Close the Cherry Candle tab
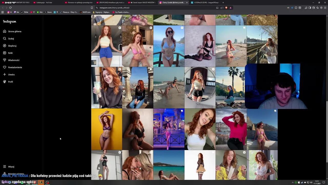Viewport: 328px width, 185px height. [x=187, y=3]
